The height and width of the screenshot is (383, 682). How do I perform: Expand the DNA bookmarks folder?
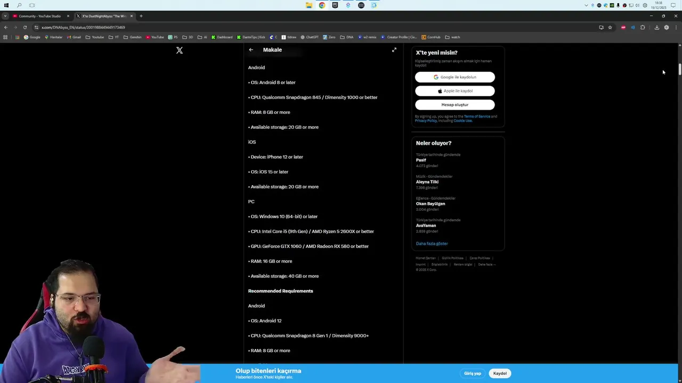point(347,37)
